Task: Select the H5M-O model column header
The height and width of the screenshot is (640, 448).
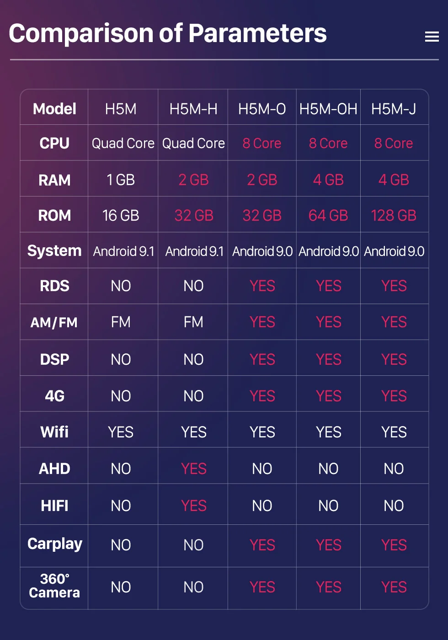Action: coord(262,109)
